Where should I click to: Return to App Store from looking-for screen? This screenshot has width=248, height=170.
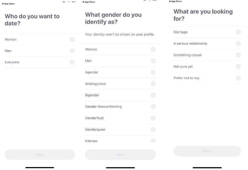[175, 1]
